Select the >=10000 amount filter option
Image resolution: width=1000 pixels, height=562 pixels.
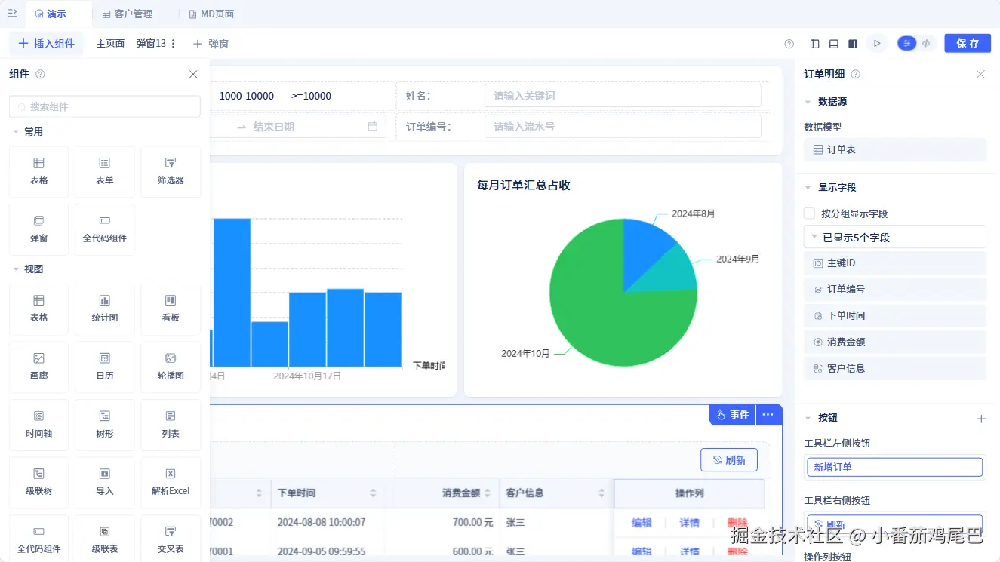point(311,96)
